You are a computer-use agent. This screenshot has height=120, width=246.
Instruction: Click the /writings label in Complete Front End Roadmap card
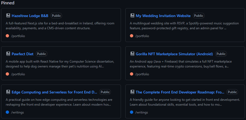(141, 112)
